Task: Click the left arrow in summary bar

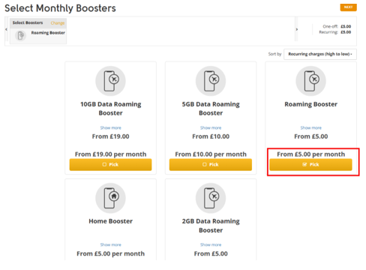Action: pos(6,29)
